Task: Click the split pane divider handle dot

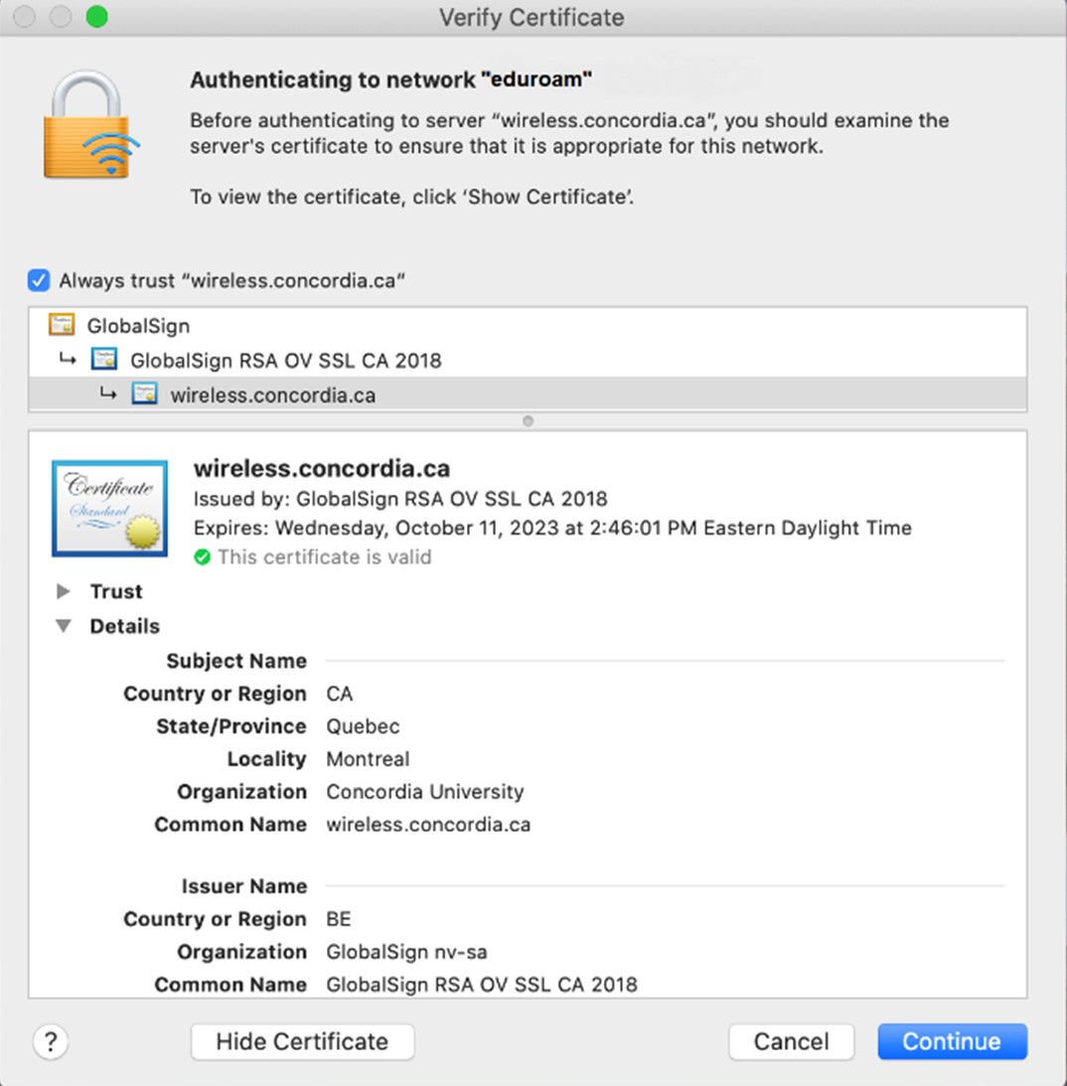Action: 528,421
